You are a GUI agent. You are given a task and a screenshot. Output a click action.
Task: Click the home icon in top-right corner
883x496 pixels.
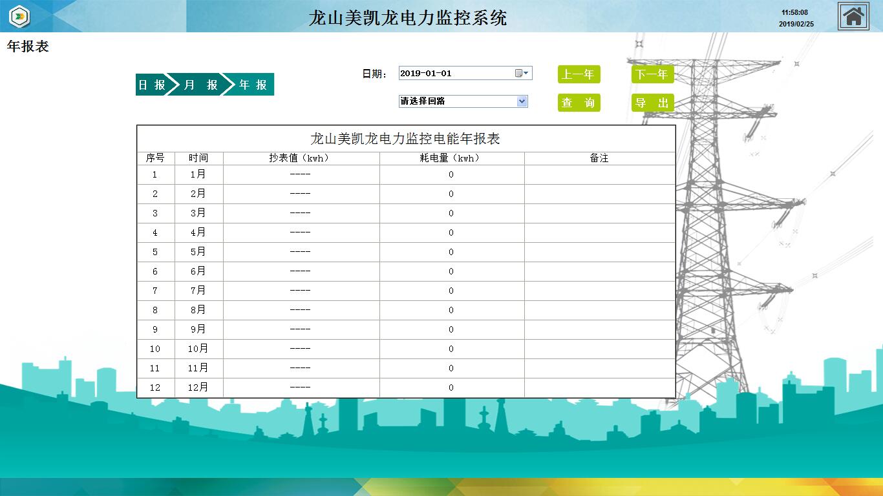pos(853,16)
